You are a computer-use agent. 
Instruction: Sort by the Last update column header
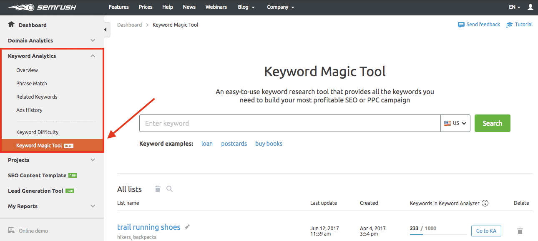tap(324, 203)
